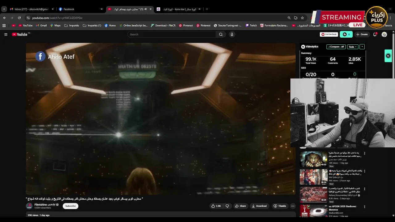This screenshot has width=395, height=222.
Task: Open the Importés (1) bookmarks folder
Action: (x=92, y=26)
